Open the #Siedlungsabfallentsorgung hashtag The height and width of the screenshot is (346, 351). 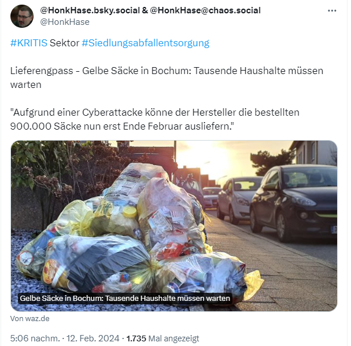146,43
